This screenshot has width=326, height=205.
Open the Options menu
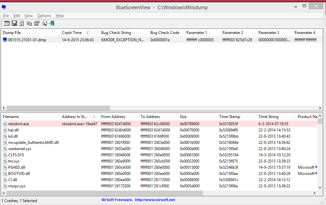coord(44,16)
